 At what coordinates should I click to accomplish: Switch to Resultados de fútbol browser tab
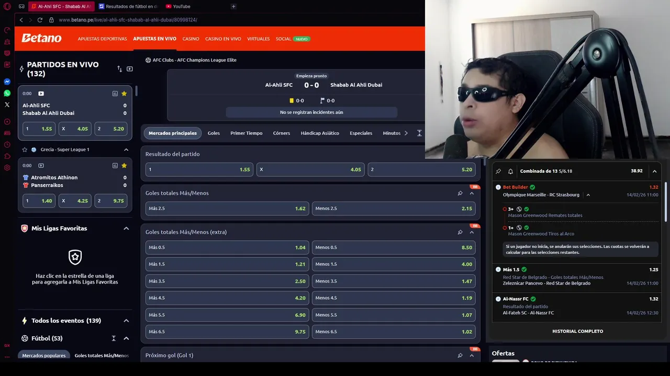tap(128, 6)
